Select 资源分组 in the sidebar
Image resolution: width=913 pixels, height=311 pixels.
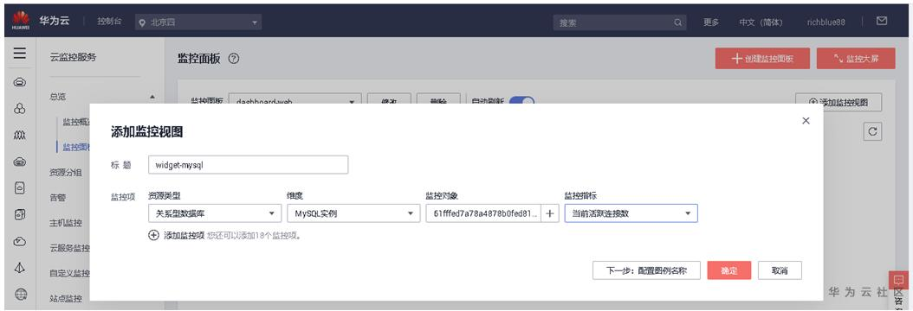pos(66,172)
